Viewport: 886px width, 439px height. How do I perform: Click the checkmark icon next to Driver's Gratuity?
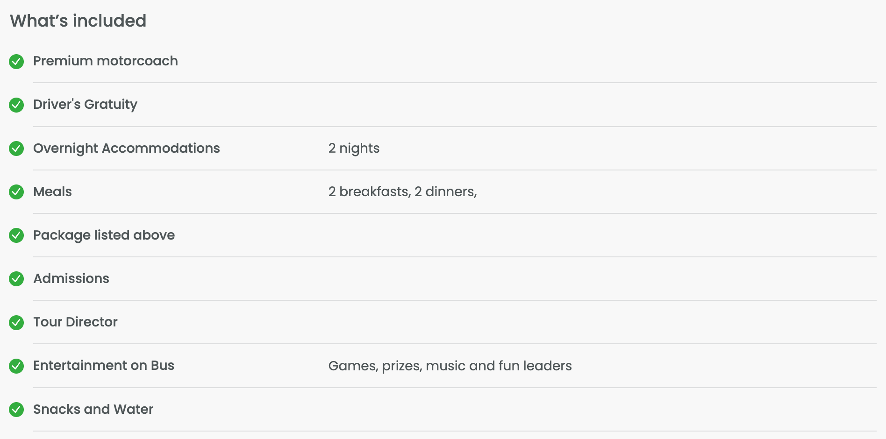pos(16,105)
